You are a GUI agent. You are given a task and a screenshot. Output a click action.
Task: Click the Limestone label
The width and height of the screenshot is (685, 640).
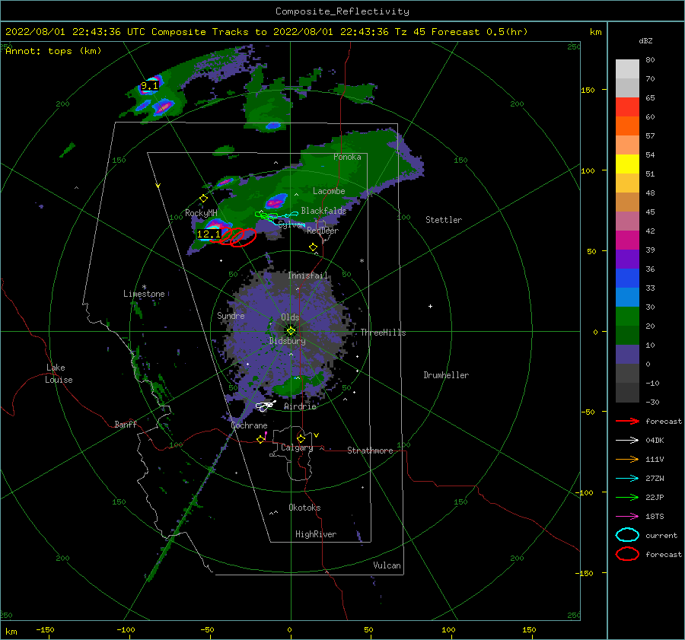coord(144,294)
